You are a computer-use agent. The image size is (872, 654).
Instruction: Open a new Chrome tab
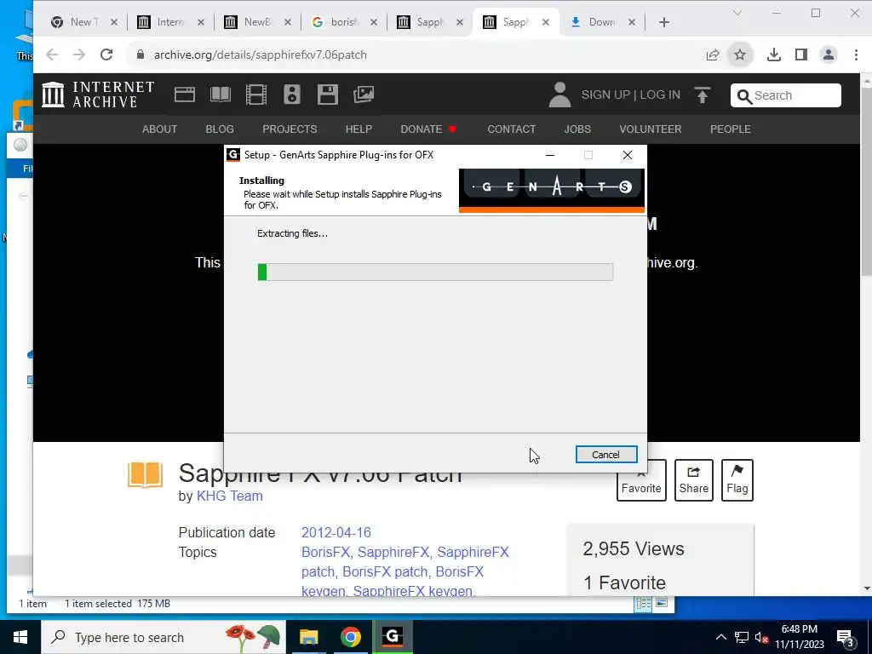(x=664, y=22)
